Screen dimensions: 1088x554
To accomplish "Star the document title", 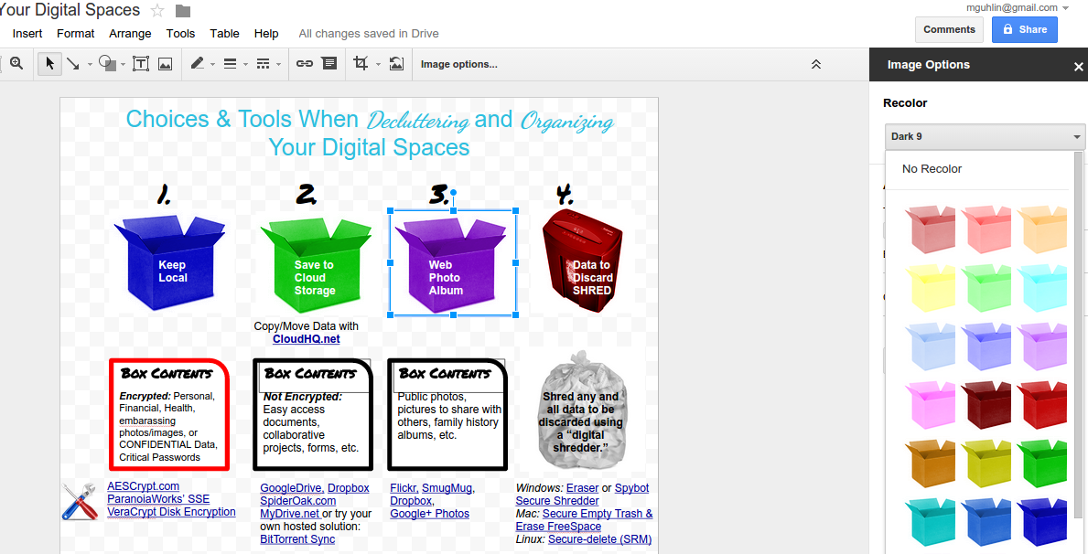I will 157,11.
